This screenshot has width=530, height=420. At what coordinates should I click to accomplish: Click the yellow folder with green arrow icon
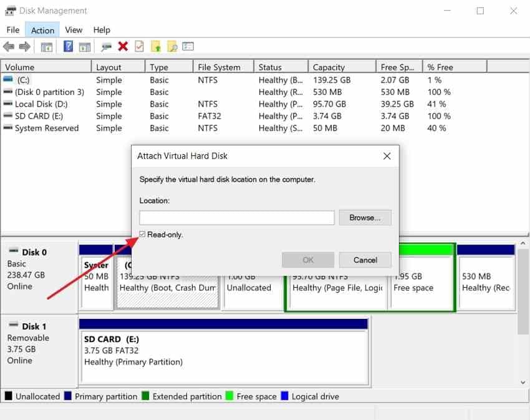(156, 46)
